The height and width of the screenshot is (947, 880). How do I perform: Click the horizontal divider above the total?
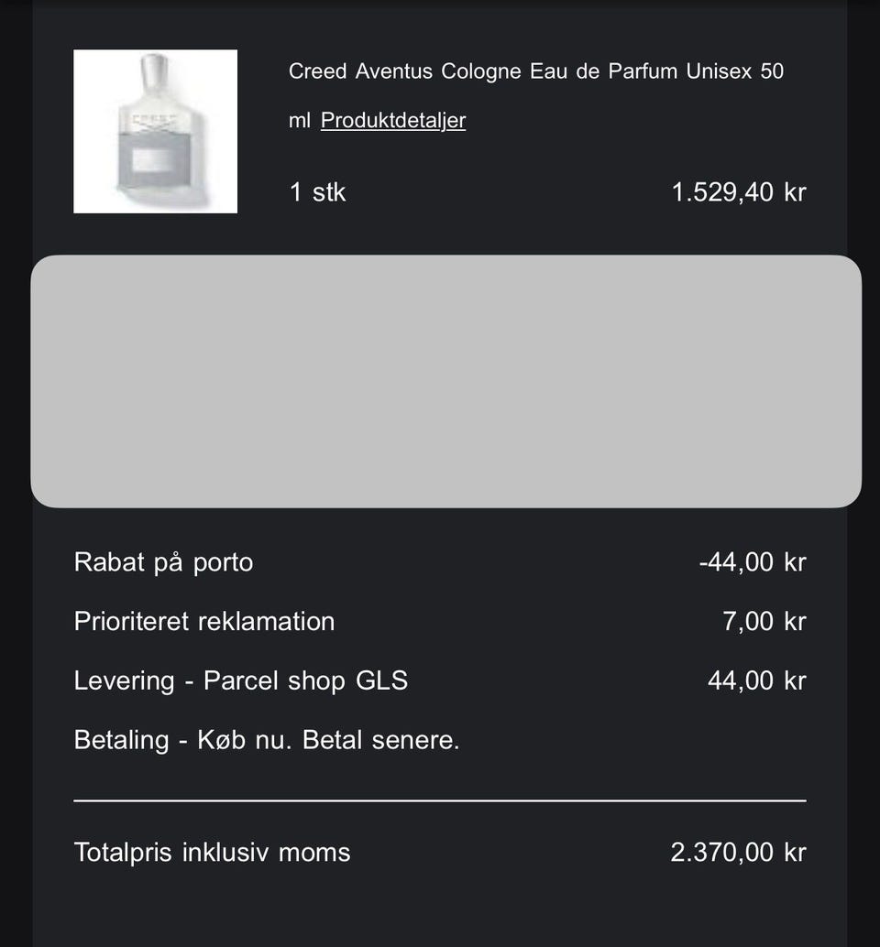point(440,800)
